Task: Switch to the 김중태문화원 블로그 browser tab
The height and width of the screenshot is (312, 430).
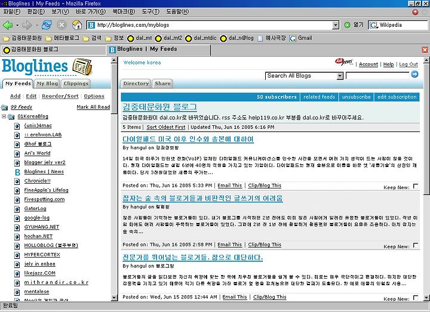Action: [x=53, y=50]
